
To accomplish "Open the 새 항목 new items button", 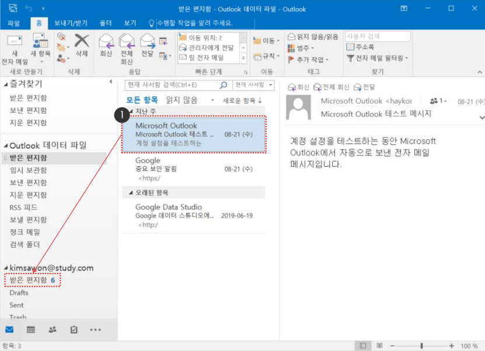I will (40, 48).
